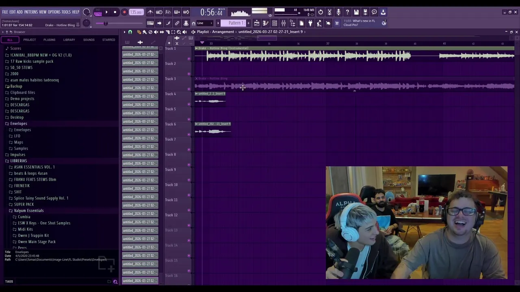Toggle typing keyboard to piano
This screenshot has height=292, width=520.
point(150,23)
